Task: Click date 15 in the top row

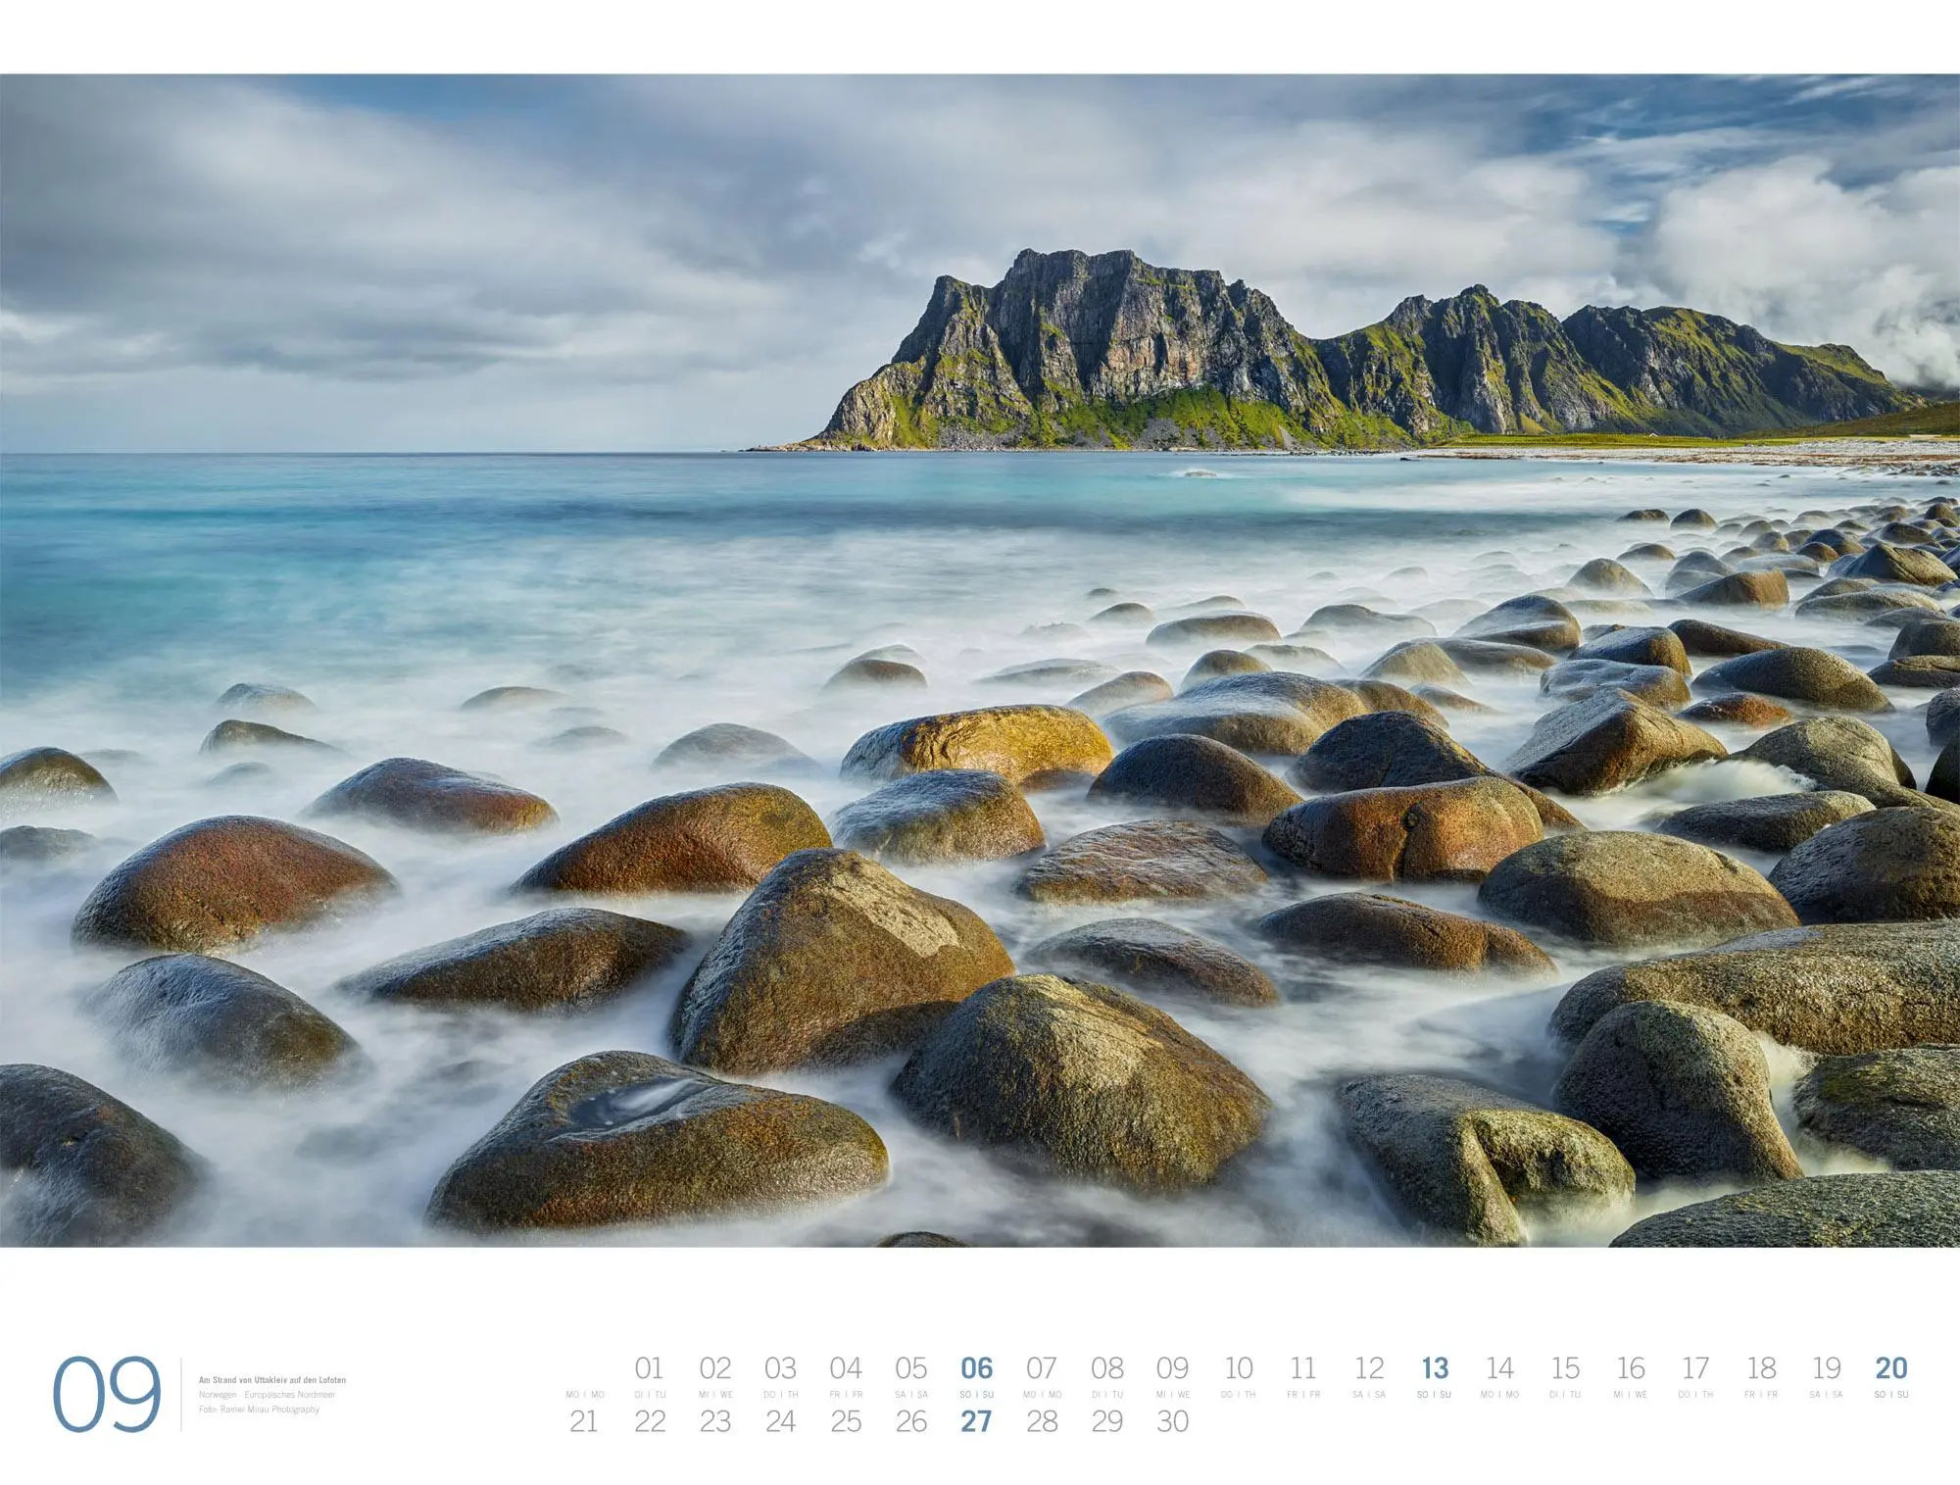Action: coord(1565,1368)
